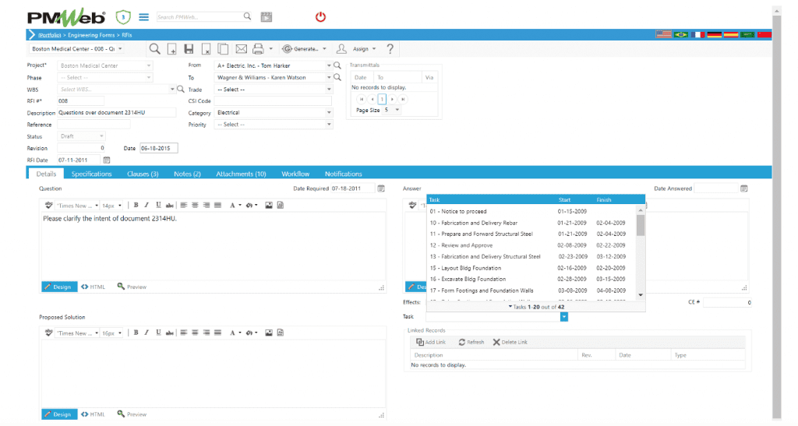Open the Task dropdown arrow
Viewport: 798px width, 426px height.
(x=564, y=317)
